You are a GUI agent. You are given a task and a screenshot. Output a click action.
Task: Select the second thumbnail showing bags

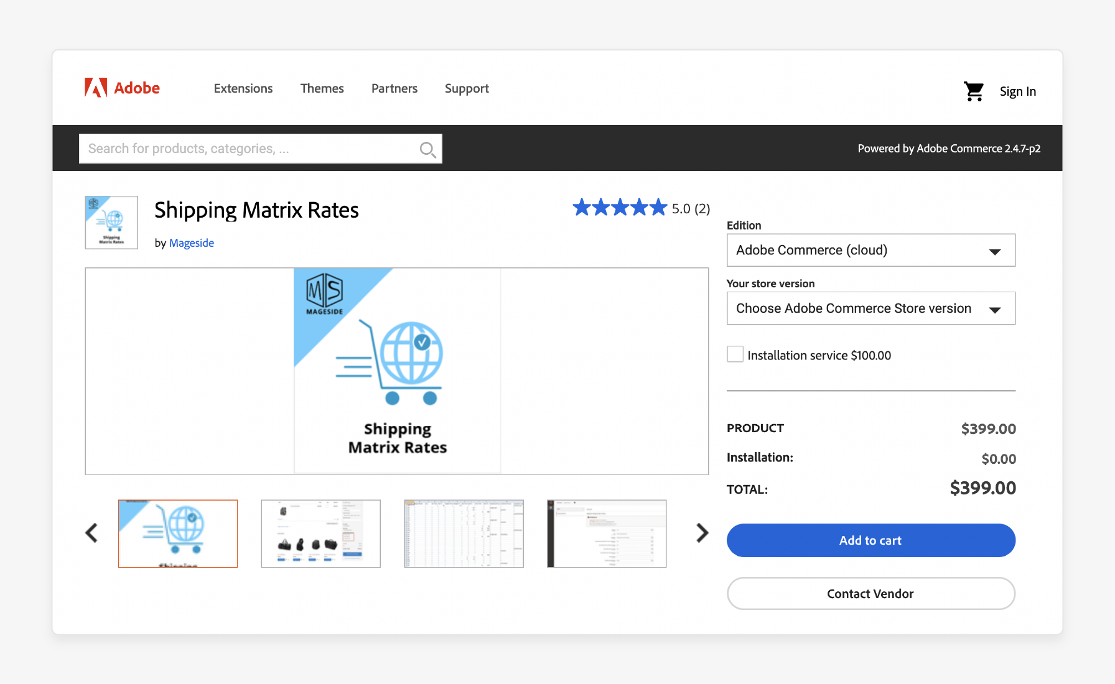(x=321, y=534)
